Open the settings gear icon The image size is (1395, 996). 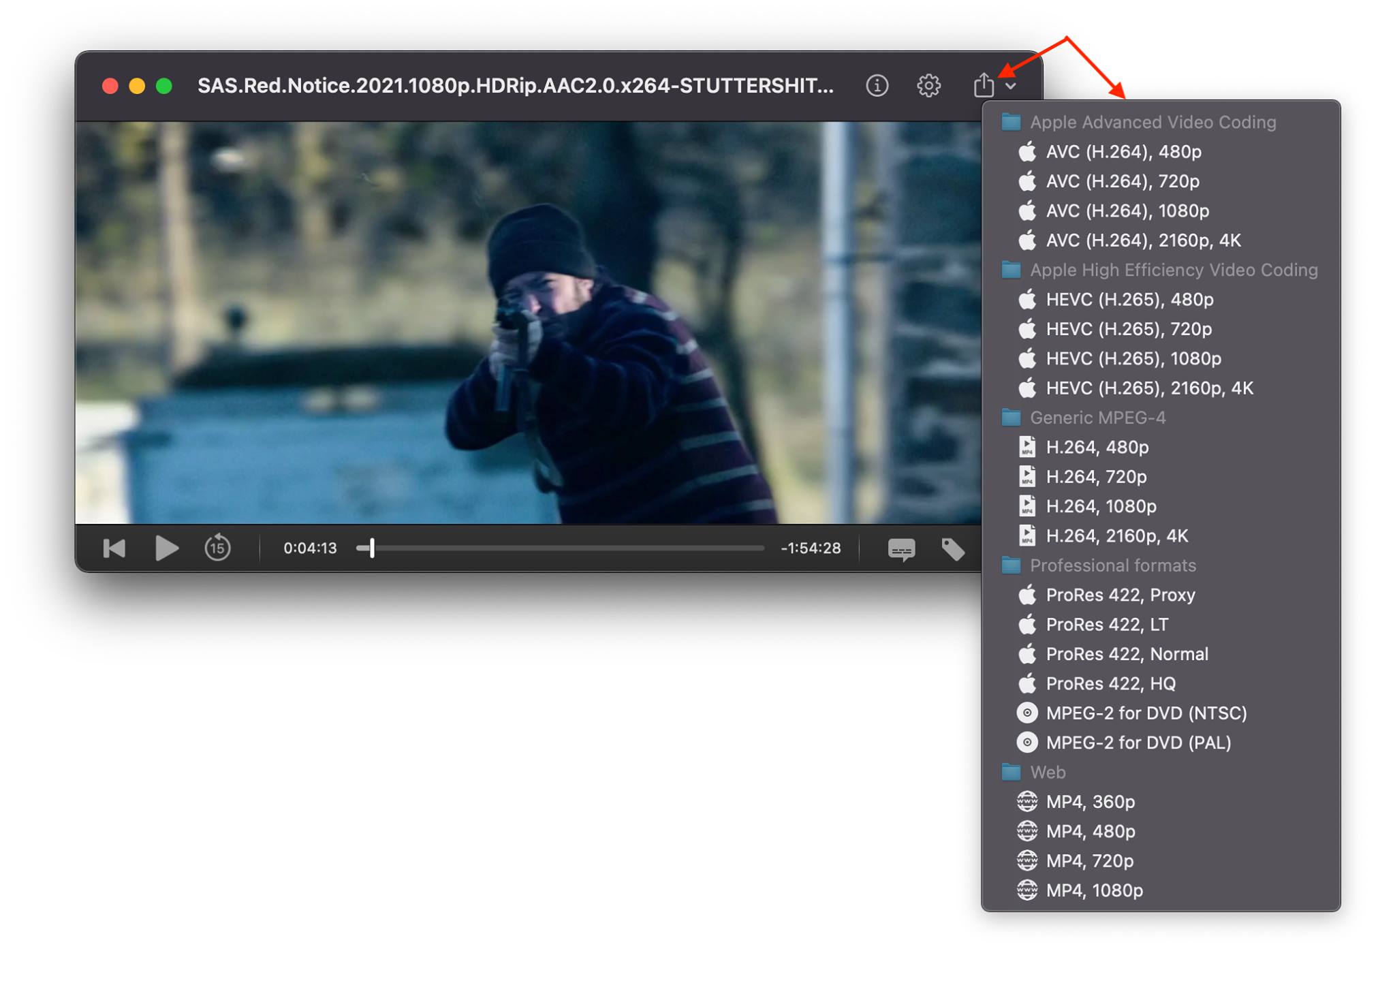pyautogui.click(x=928, y=86)
